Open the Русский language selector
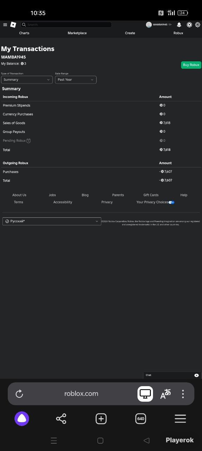The width and height of the screenshot is (202, 451). pyautogui.click(x=52, y=221)
